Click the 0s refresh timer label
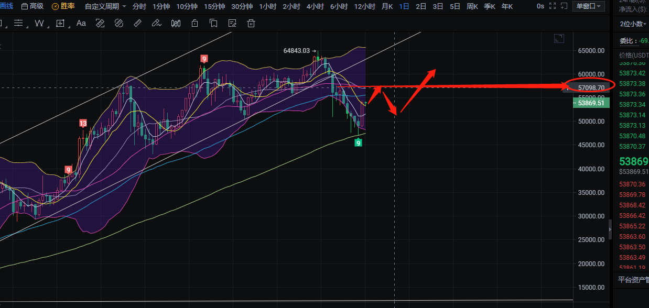The height and width of the screenshot is (308, 649). click(x=540, y=6)
